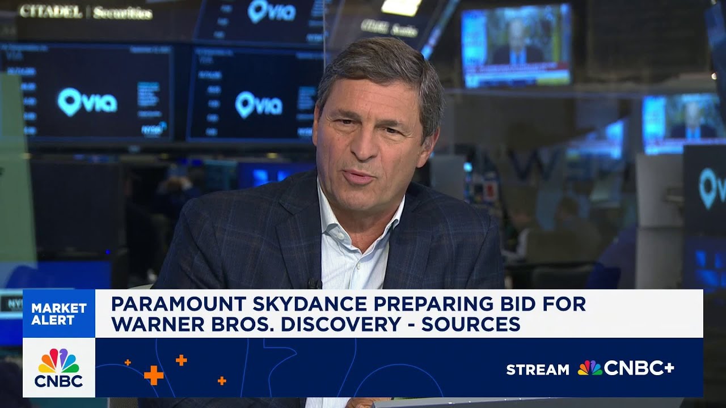Click the "Citadel | Securities" sign top left
This screenshot has height=408, width=726.
(86, 12)
